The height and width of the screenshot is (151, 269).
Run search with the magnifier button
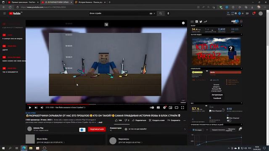[161, 13]
